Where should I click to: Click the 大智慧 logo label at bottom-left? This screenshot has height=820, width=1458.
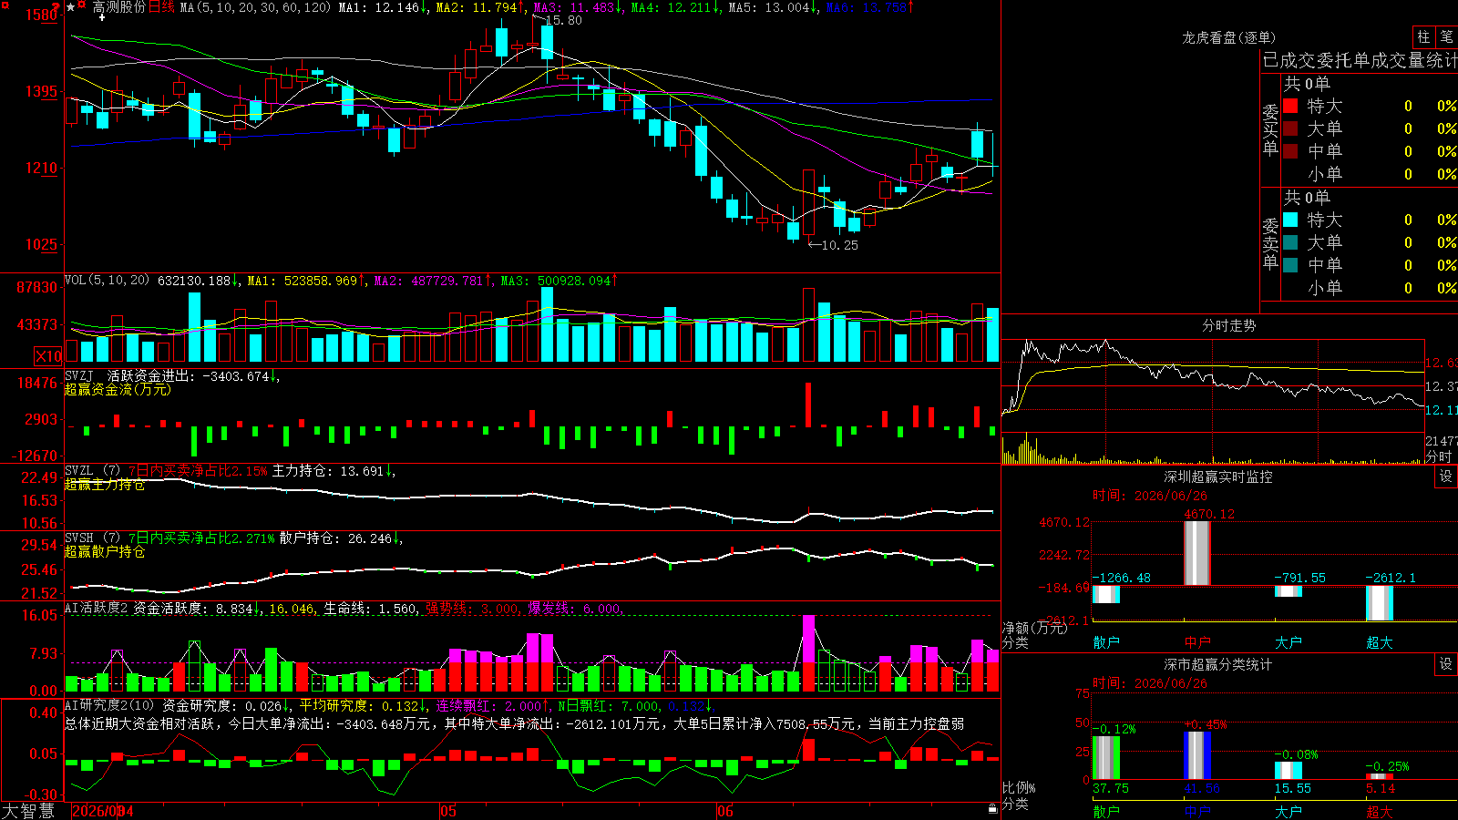(x=28, y=811)
